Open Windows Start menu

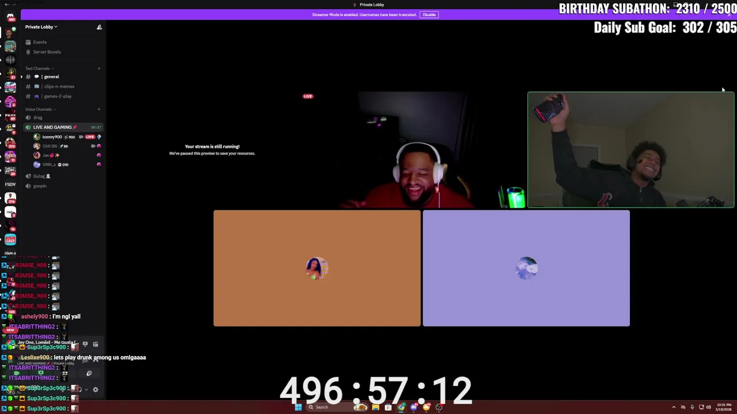click(x=298, y=407)
